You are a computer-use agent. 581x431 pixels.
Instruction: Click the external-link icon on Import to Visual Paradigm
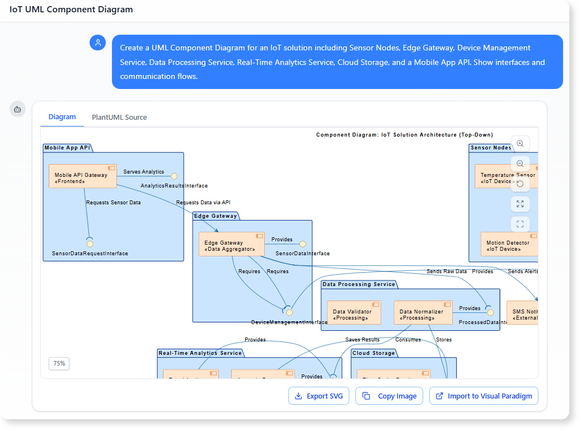439,396
